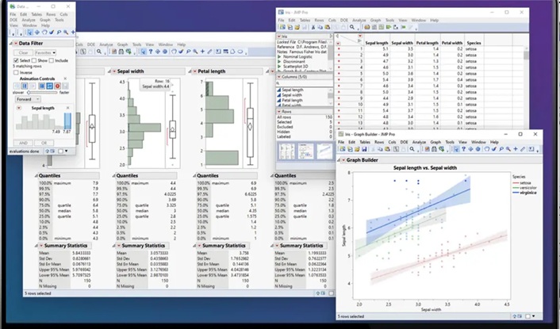This screenshot has width=560, height=329.
Task: Click the OR button in Data Filter
Action: (x=44, y=143)
